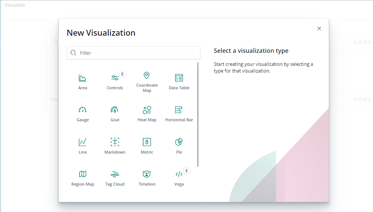Screen dimensions: 373x212
Task: Pick the Timelion visualization icon
Action: 147,174
